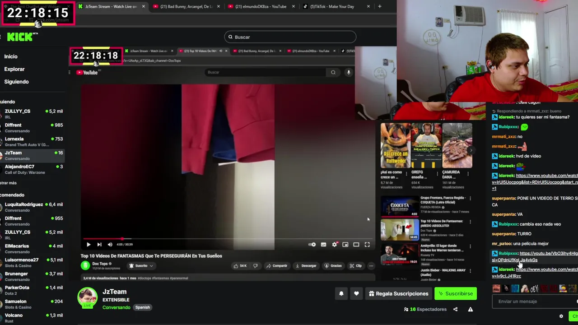The width and height of the screenshot is (578, 325).
Task: Open options for Top 10 Fantasmas suggestion
Action: click(470, 222)
